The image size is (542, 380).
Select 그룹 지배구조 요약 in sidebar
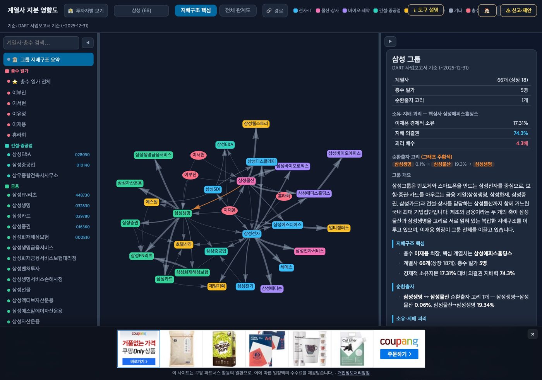click(x=48, y=59)
